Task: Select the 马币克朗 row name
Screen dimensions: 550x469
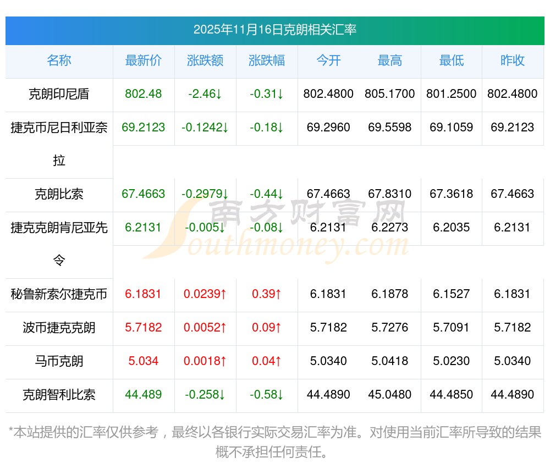Action: 59,361
